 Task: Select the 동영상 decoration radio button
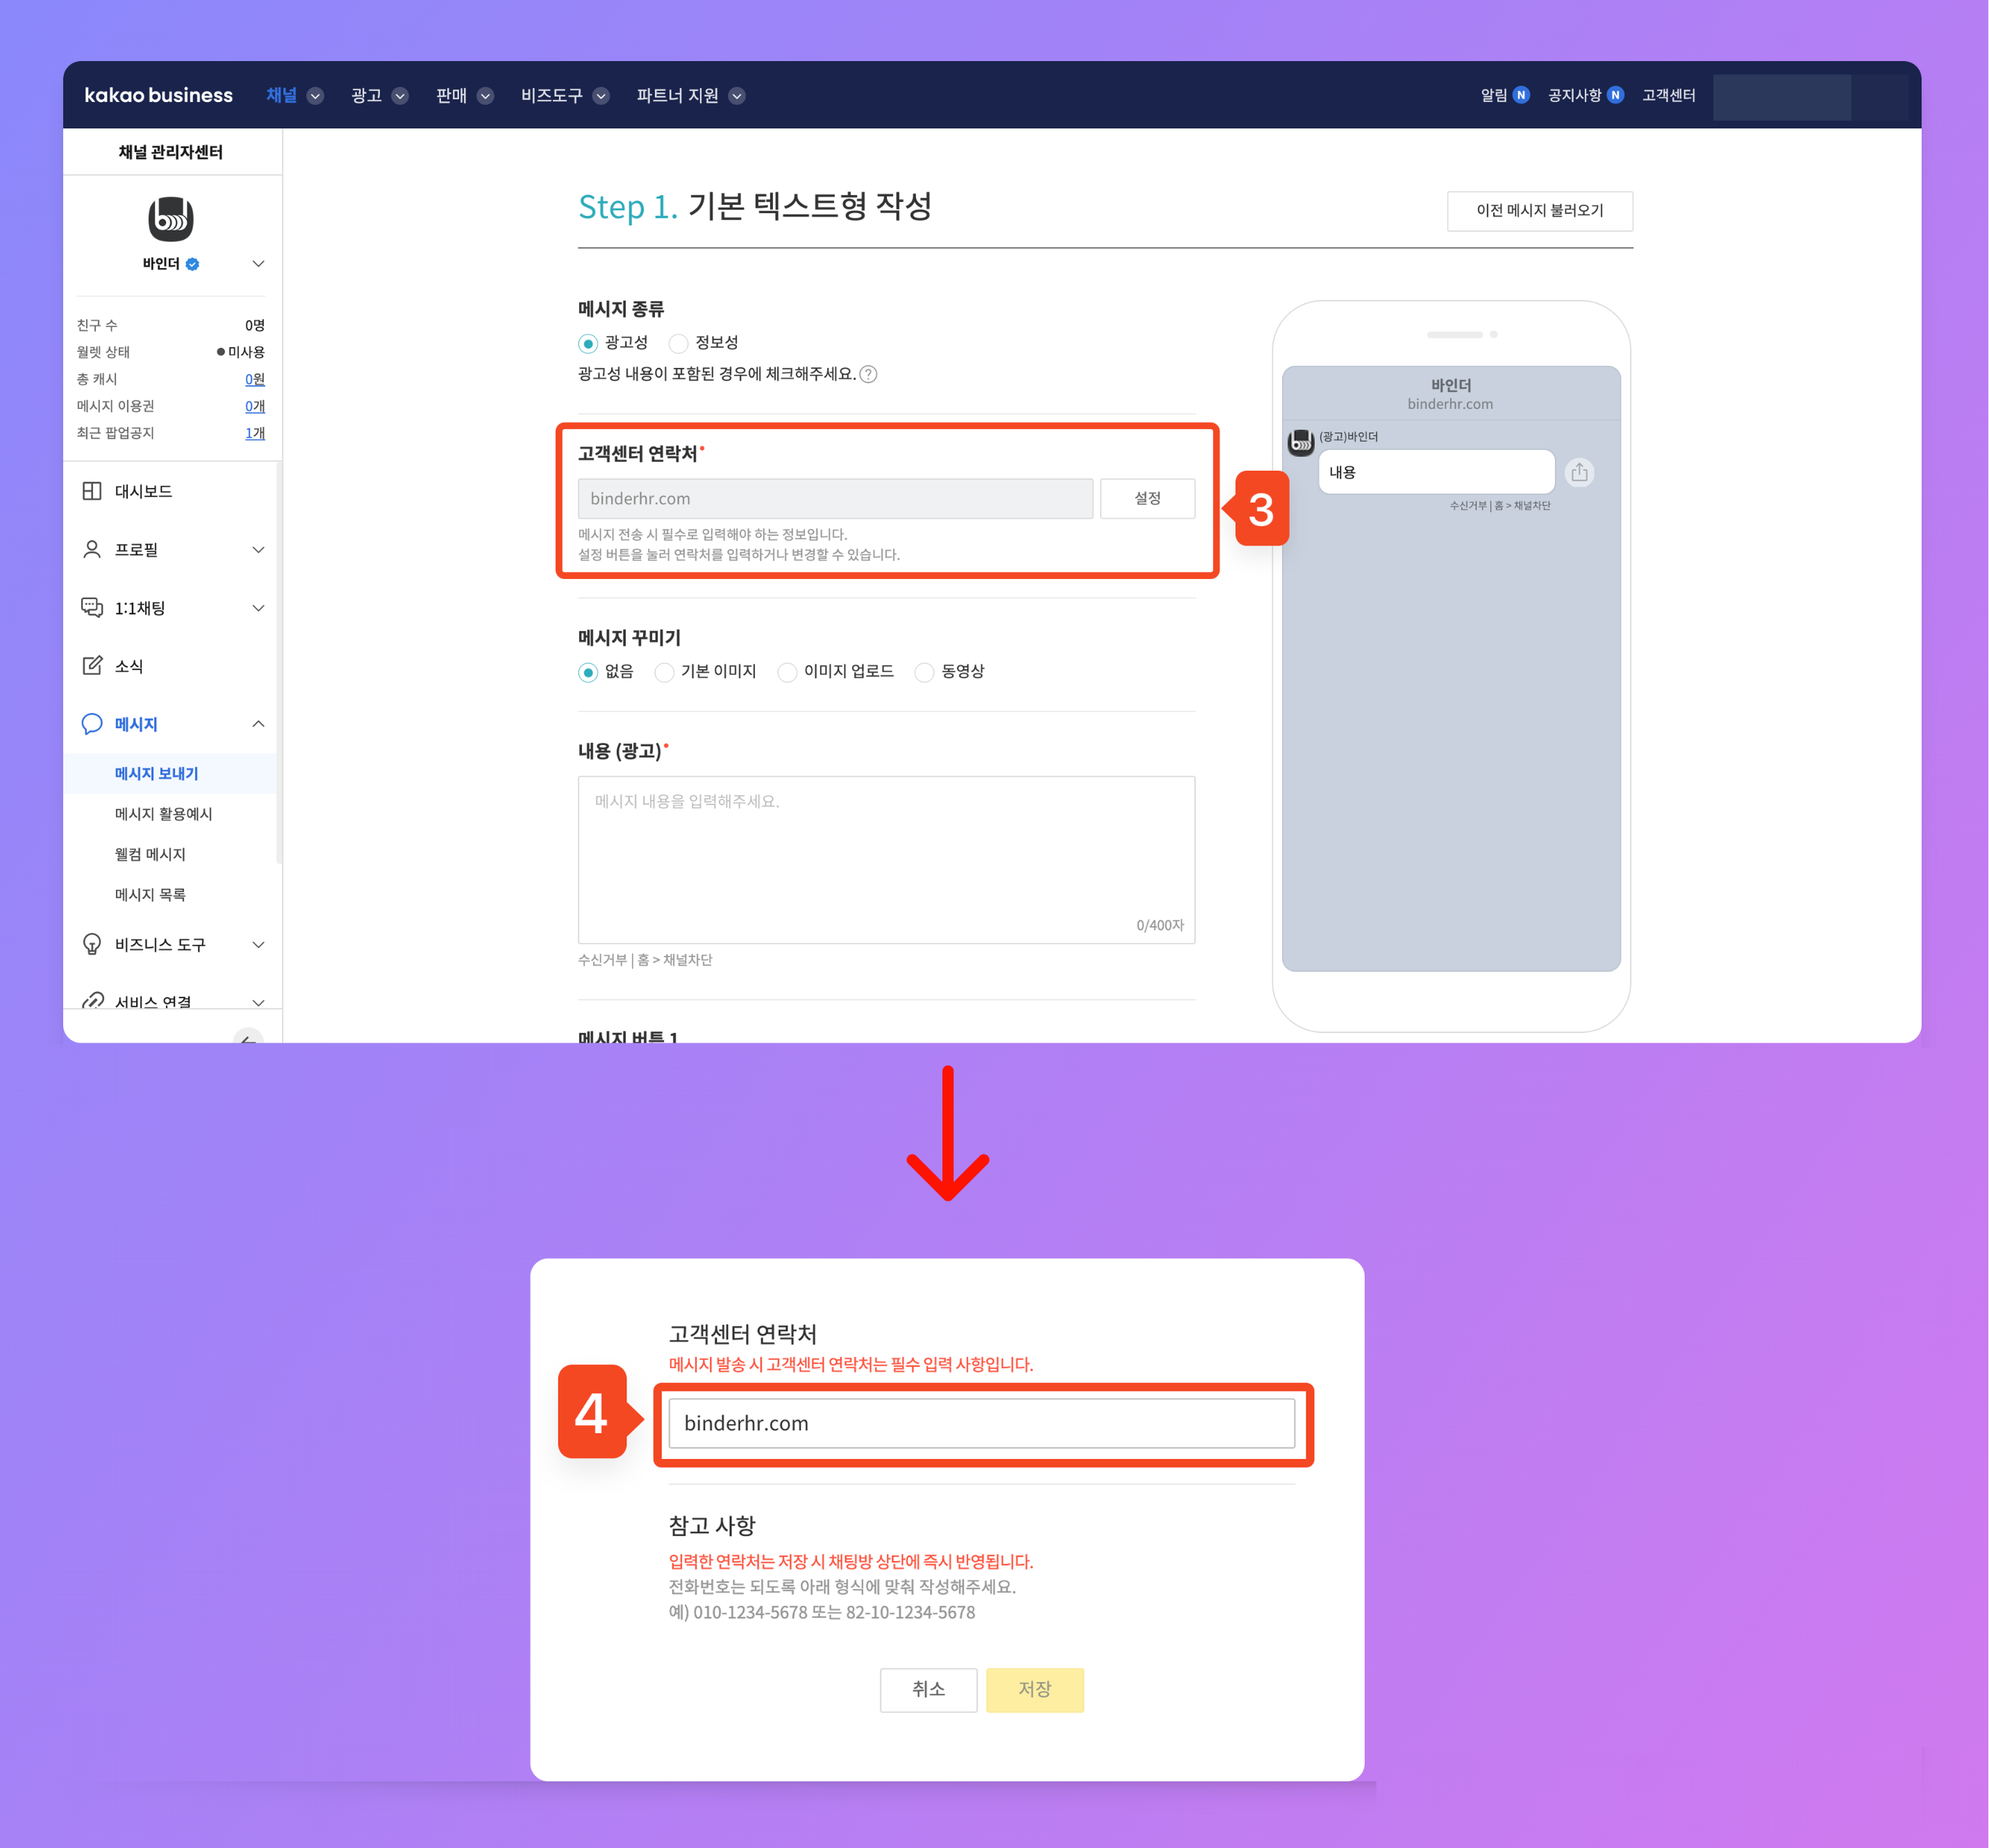[x=924, y=672]
